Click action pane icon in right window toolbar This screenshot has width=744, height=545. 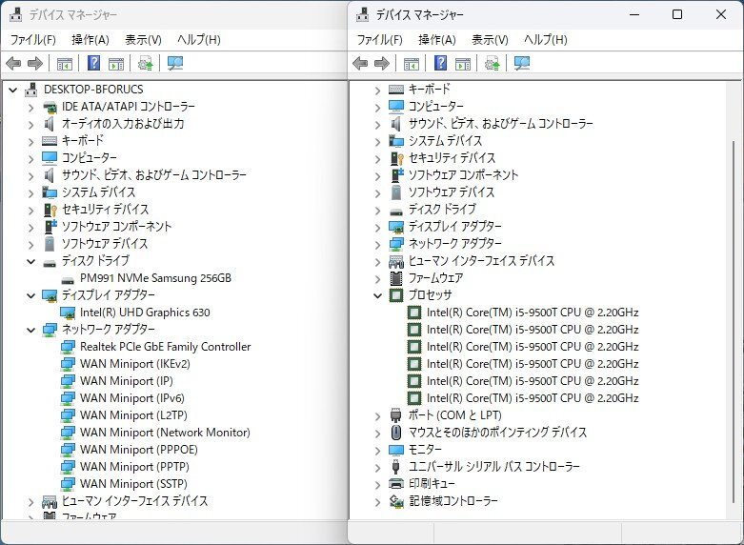pyautogui.click(x=463, y=63)
